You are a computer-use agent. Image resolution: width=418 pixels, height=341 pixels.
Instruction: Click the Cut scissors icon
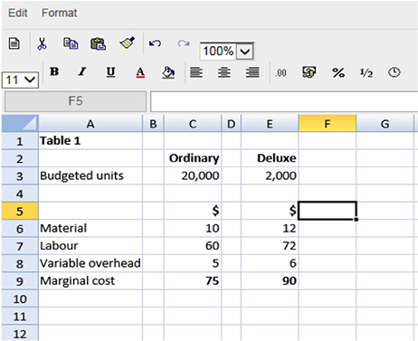point(42,43)
